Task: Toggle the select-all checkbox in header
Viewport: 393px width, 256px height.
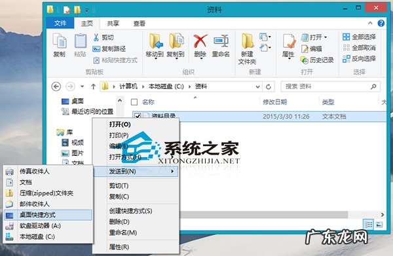Action: tap(134, 102)
